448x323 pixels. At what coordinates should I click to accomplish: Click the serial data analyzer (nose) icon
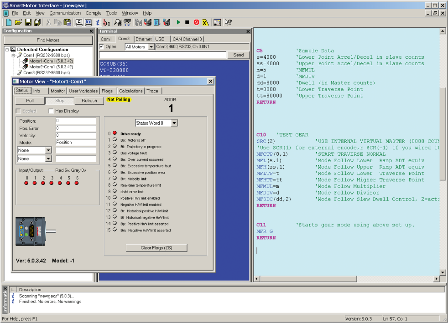click(x=106, y=22)
